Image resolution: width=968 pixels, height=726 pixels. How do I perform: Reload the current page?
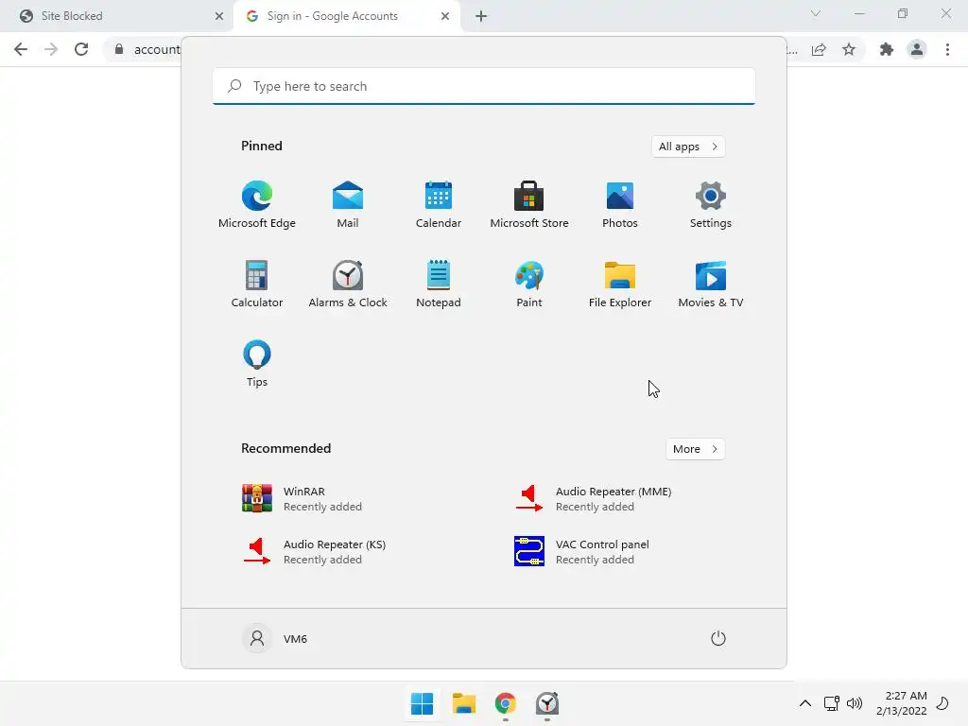[81, 49]
